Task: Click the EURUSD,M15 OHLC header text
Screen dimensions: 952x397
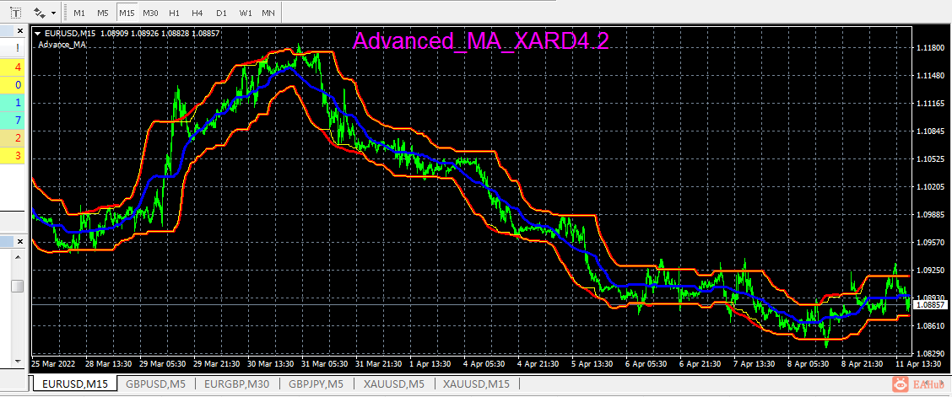Action: [132, 34]
